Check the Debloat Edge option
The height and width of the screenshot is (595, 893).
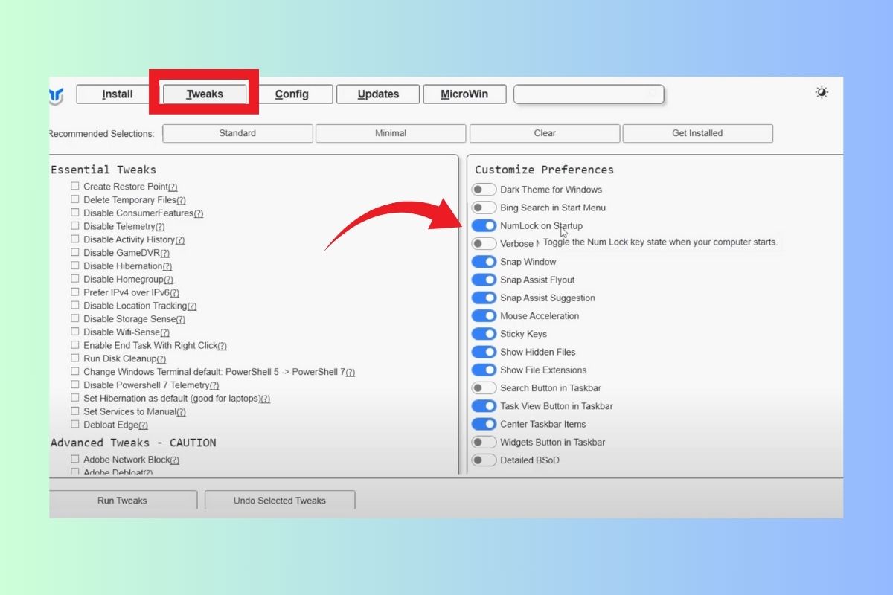tap(75, 424)
